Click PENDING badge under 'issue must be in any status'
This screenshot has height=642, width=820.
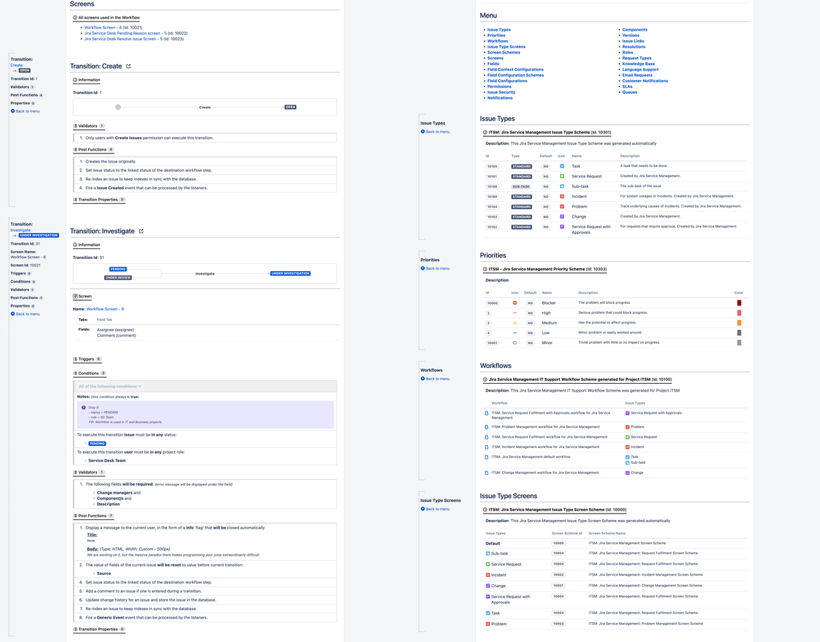click(97, 444)
